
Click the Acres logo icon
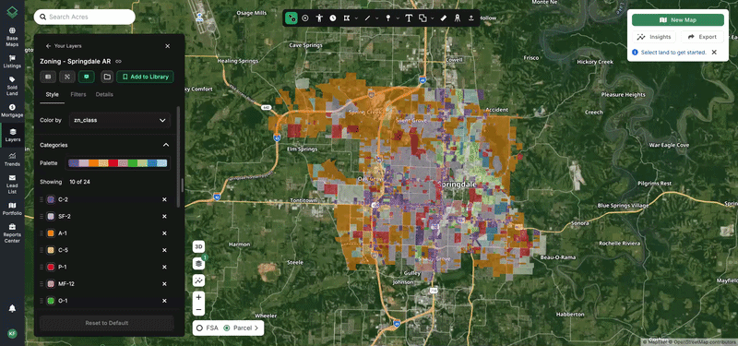[12, 12]
